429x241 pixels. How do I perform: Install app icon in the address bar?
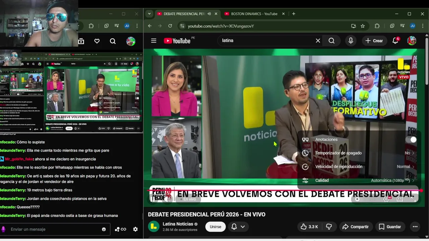353,26
